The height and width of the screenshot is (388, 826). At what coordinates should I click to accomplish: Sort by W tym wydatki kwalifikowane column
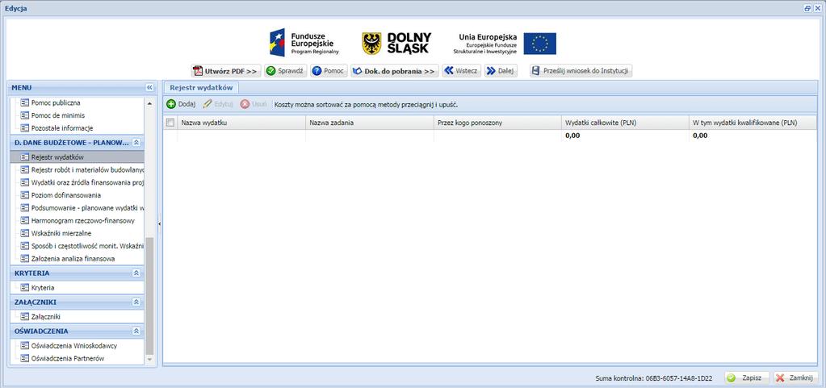pyautogui.click(x=753, y=123)
